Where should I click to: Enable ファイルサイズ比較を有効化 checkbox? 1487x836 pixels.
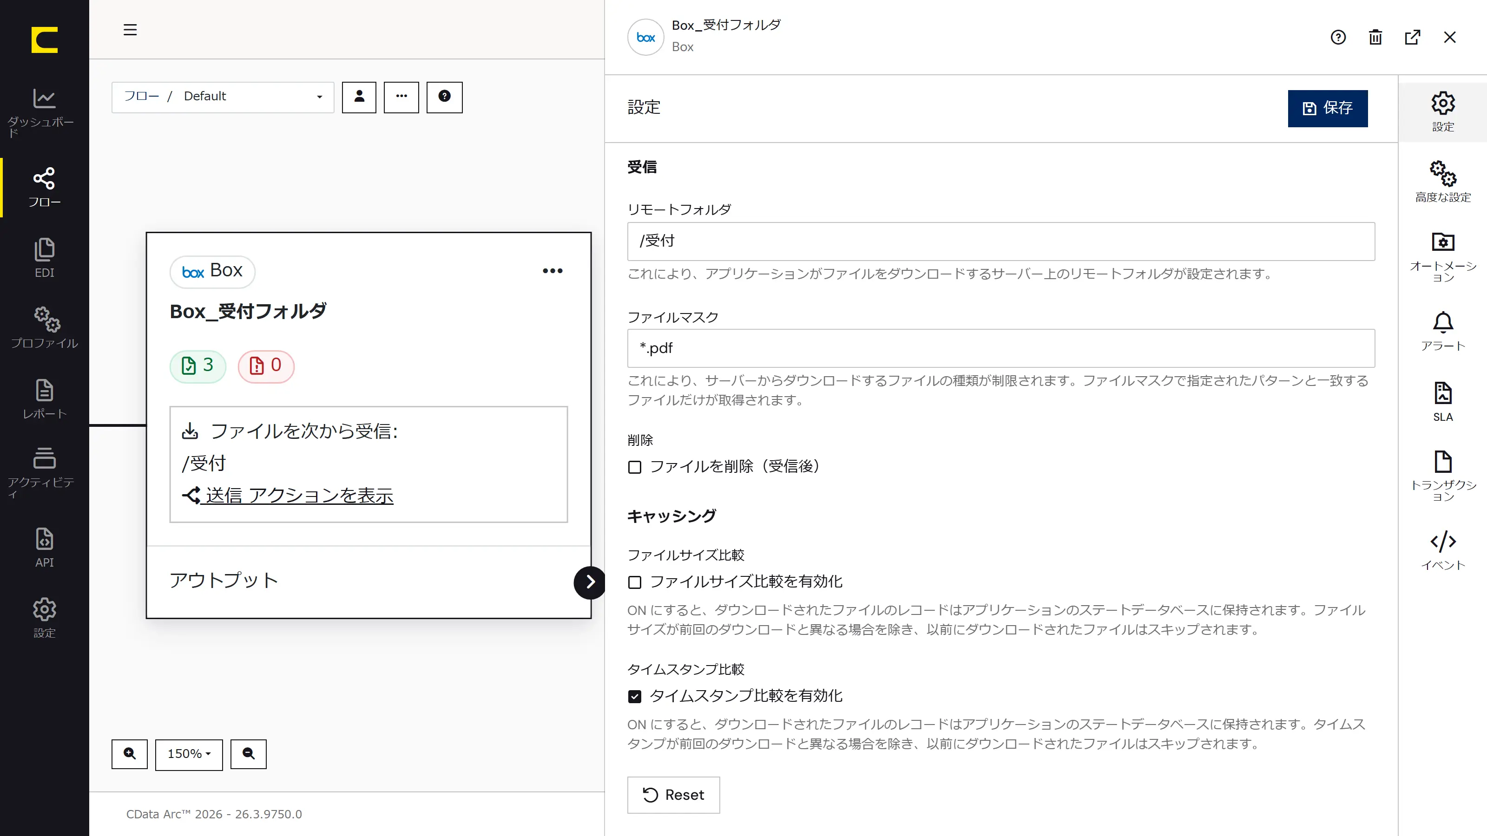(x=634, y=582)
